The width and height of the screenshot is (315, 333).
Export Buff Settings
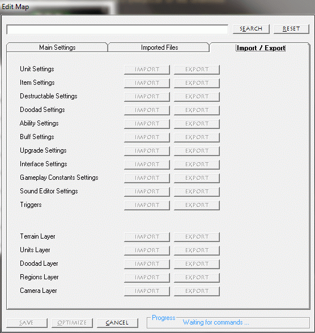(197, 137)
